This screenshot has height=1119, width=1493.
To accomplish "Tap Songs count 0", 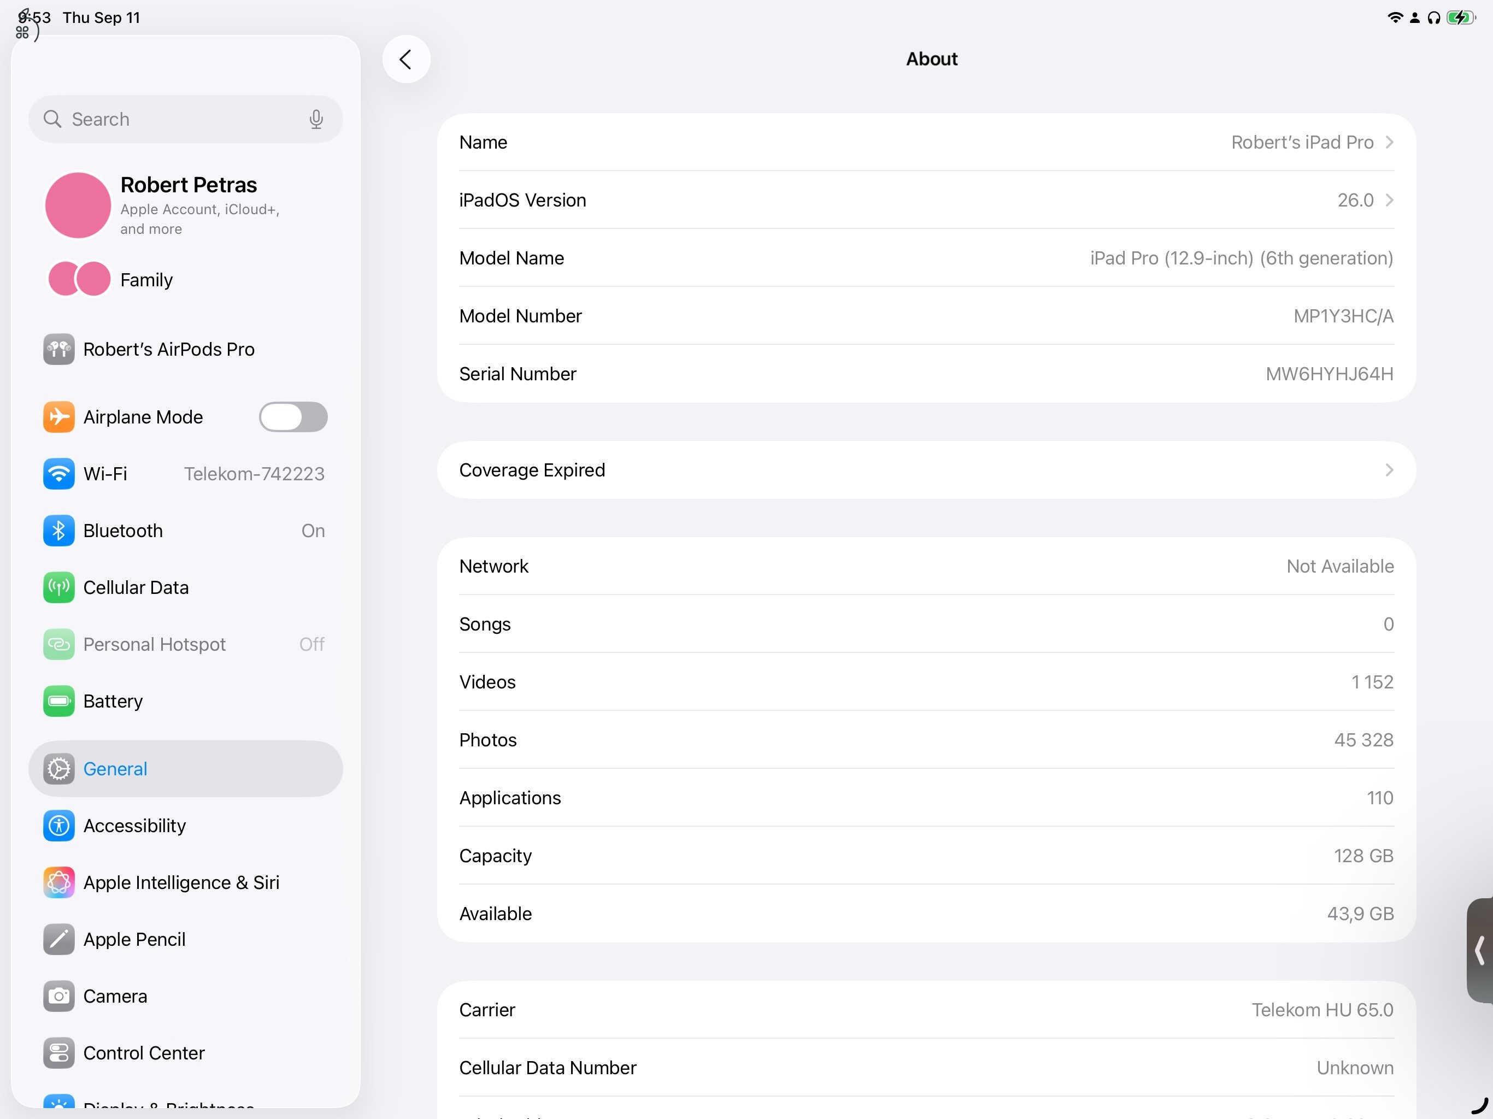I will 1389,625.
